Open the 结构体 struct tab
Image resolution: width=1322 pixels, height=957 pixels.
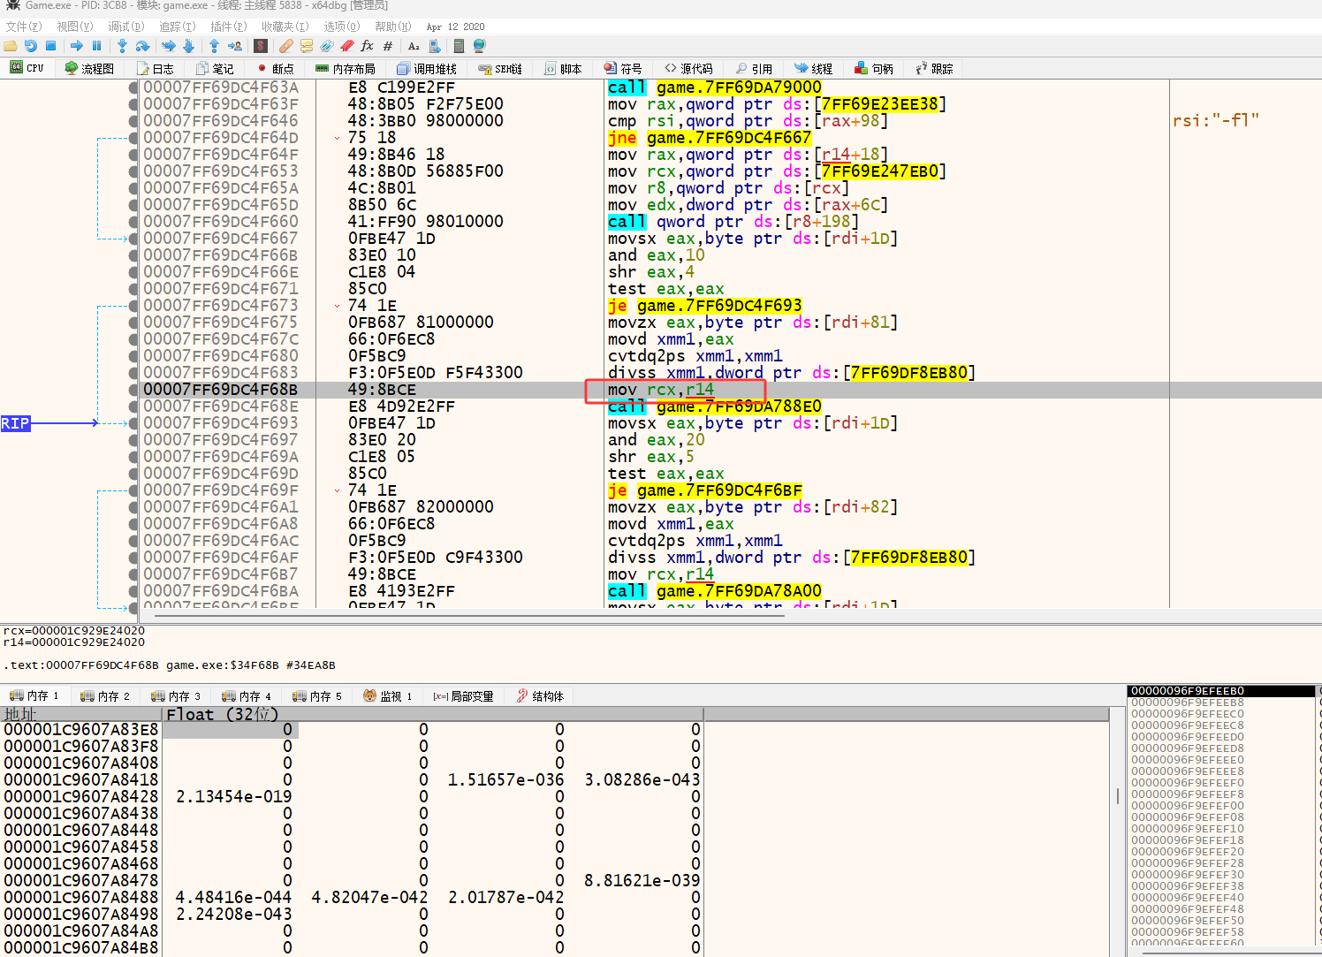[x=540, y=696]
